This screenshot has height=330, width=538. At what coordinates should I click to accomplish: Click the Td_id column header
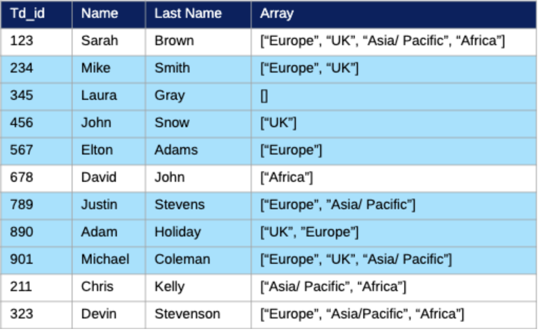point(27,14)
